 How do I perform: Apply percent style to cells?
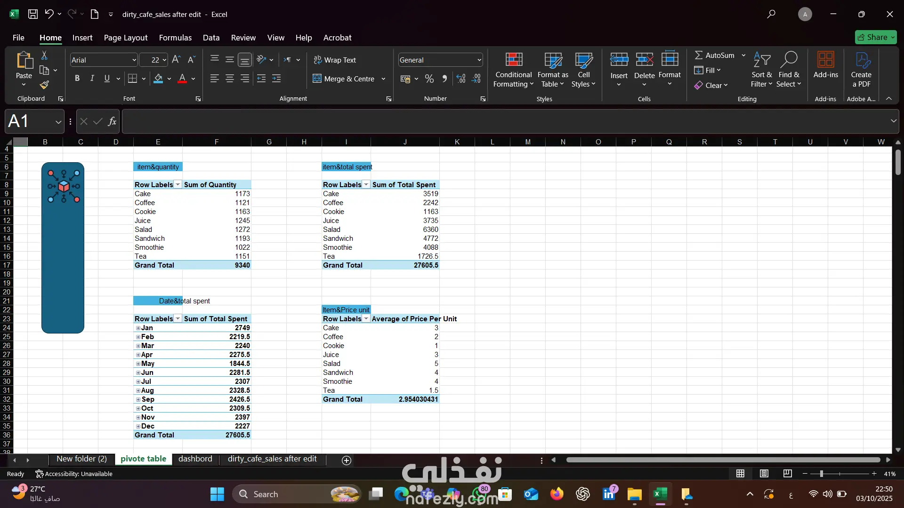point(429,79)
